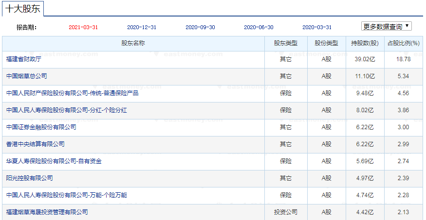The width and height of the screenshot is (426, 220).
Task: Click the 4.56 percentage value
Action: [x=404, y=93]
